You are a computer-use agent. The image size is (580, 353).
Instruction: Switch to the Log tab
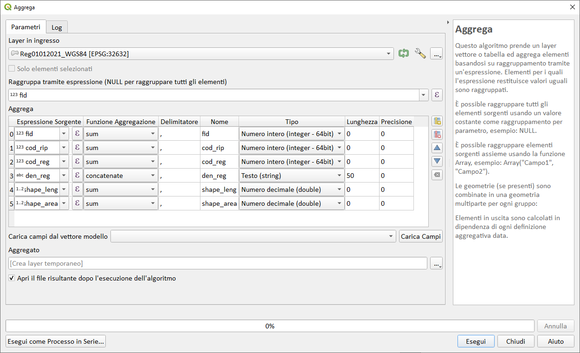pos(57,27)
